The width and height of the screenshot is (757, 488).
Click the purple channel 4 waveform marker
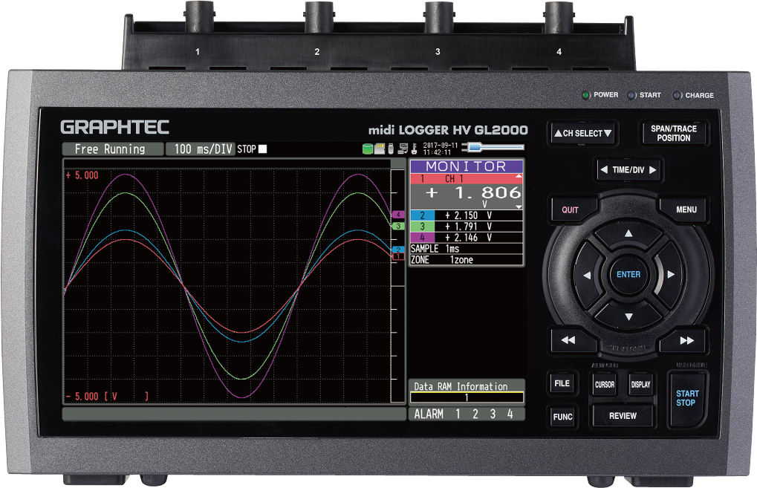tap(398, 215)
